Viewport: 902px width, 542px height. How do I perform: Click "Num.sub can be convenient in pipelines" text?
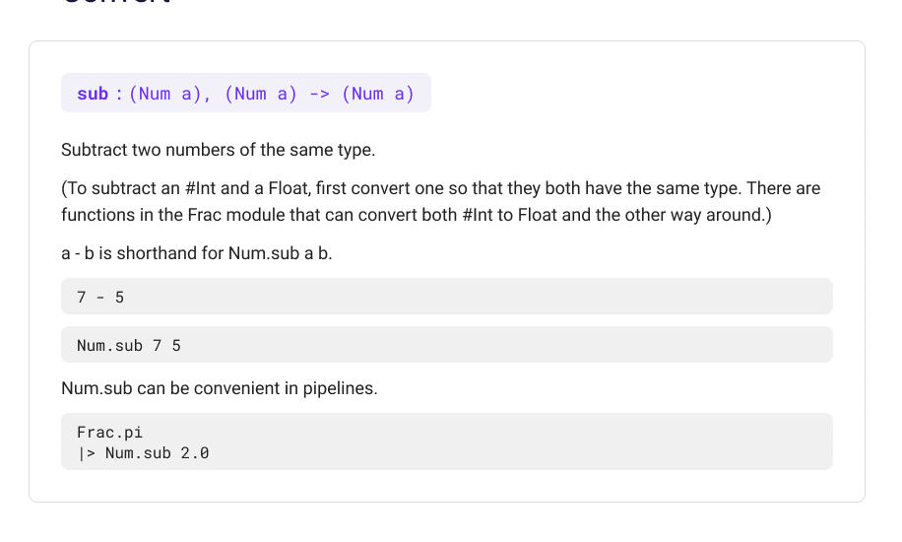pos(220,388)
